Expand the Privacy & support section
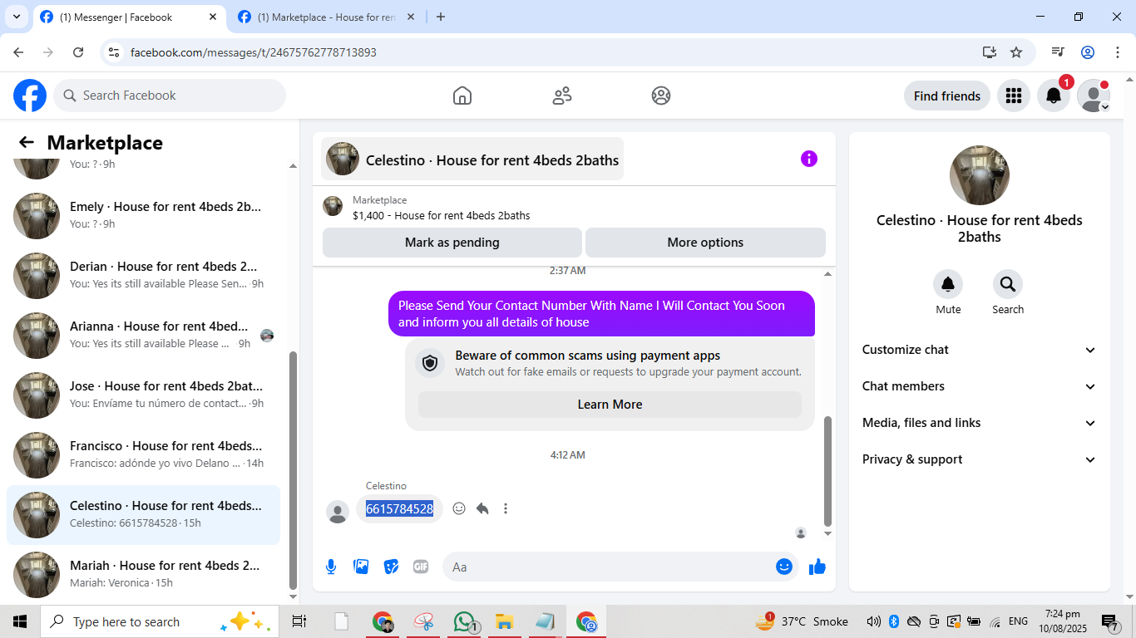This screenshot has height=638, width=1136. [980, 459]
